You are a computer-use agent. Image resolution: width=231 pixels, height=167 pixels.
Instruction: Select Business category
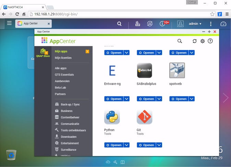coord(64,111)
